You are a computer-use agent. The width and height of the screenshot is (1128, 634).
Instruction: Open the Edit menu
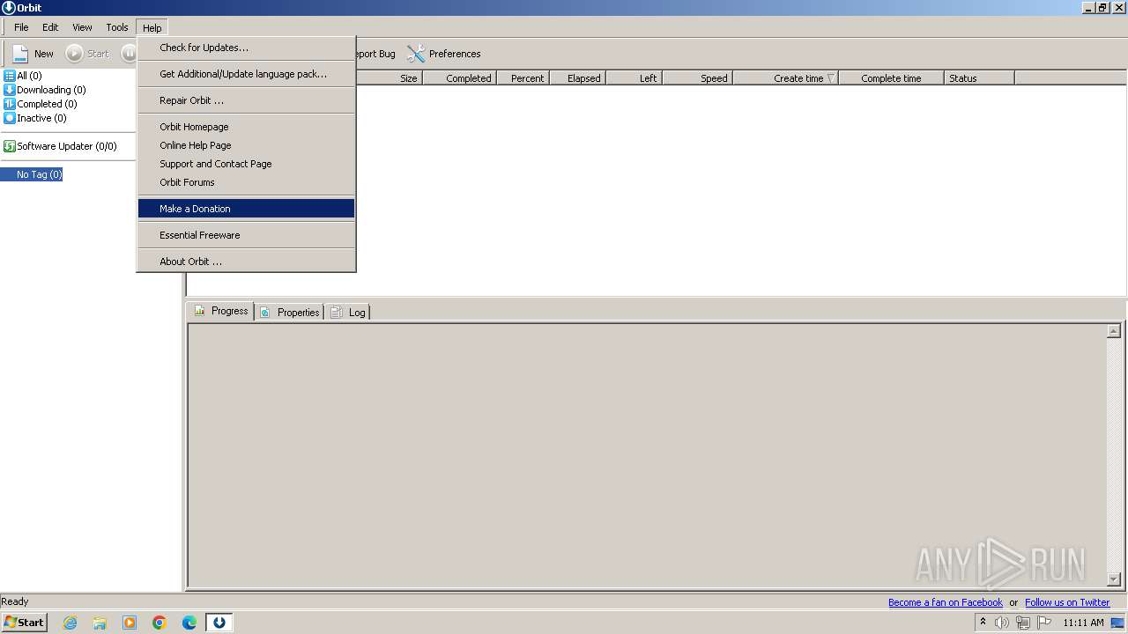[50, 27]
